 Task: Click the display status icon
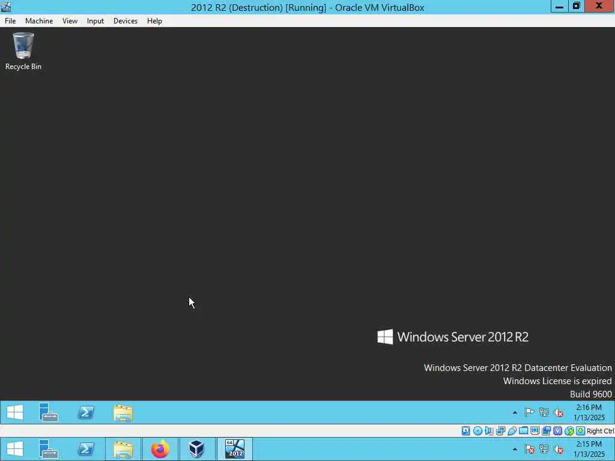535,431
